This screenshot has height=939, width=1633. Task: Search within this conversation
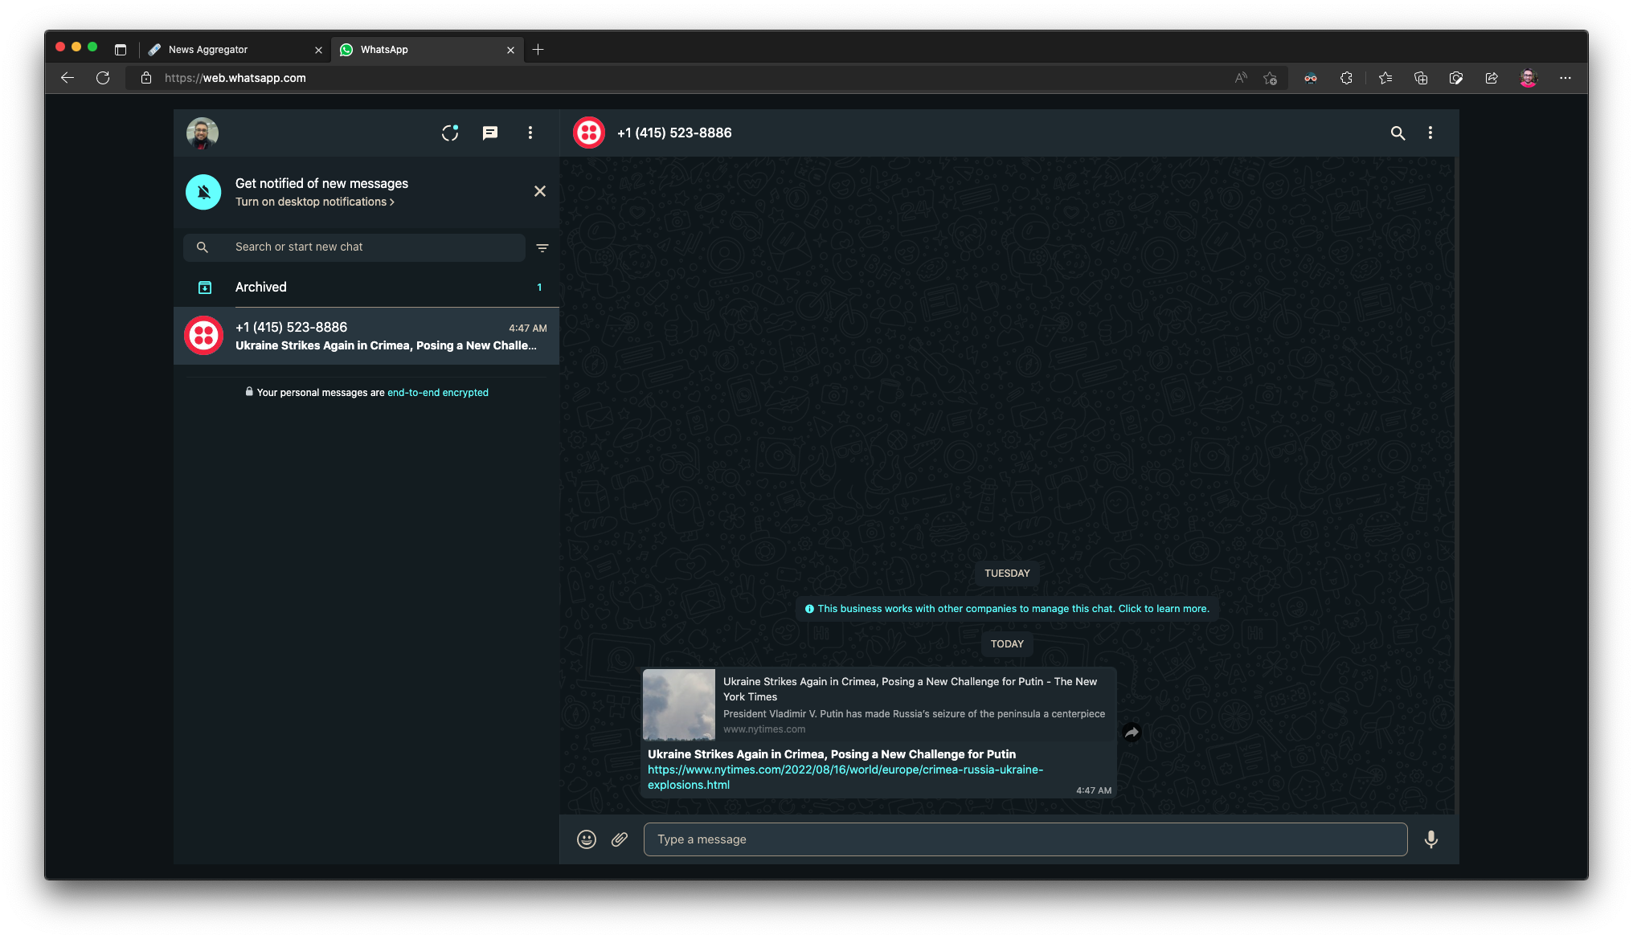[x=1398, y=133]
